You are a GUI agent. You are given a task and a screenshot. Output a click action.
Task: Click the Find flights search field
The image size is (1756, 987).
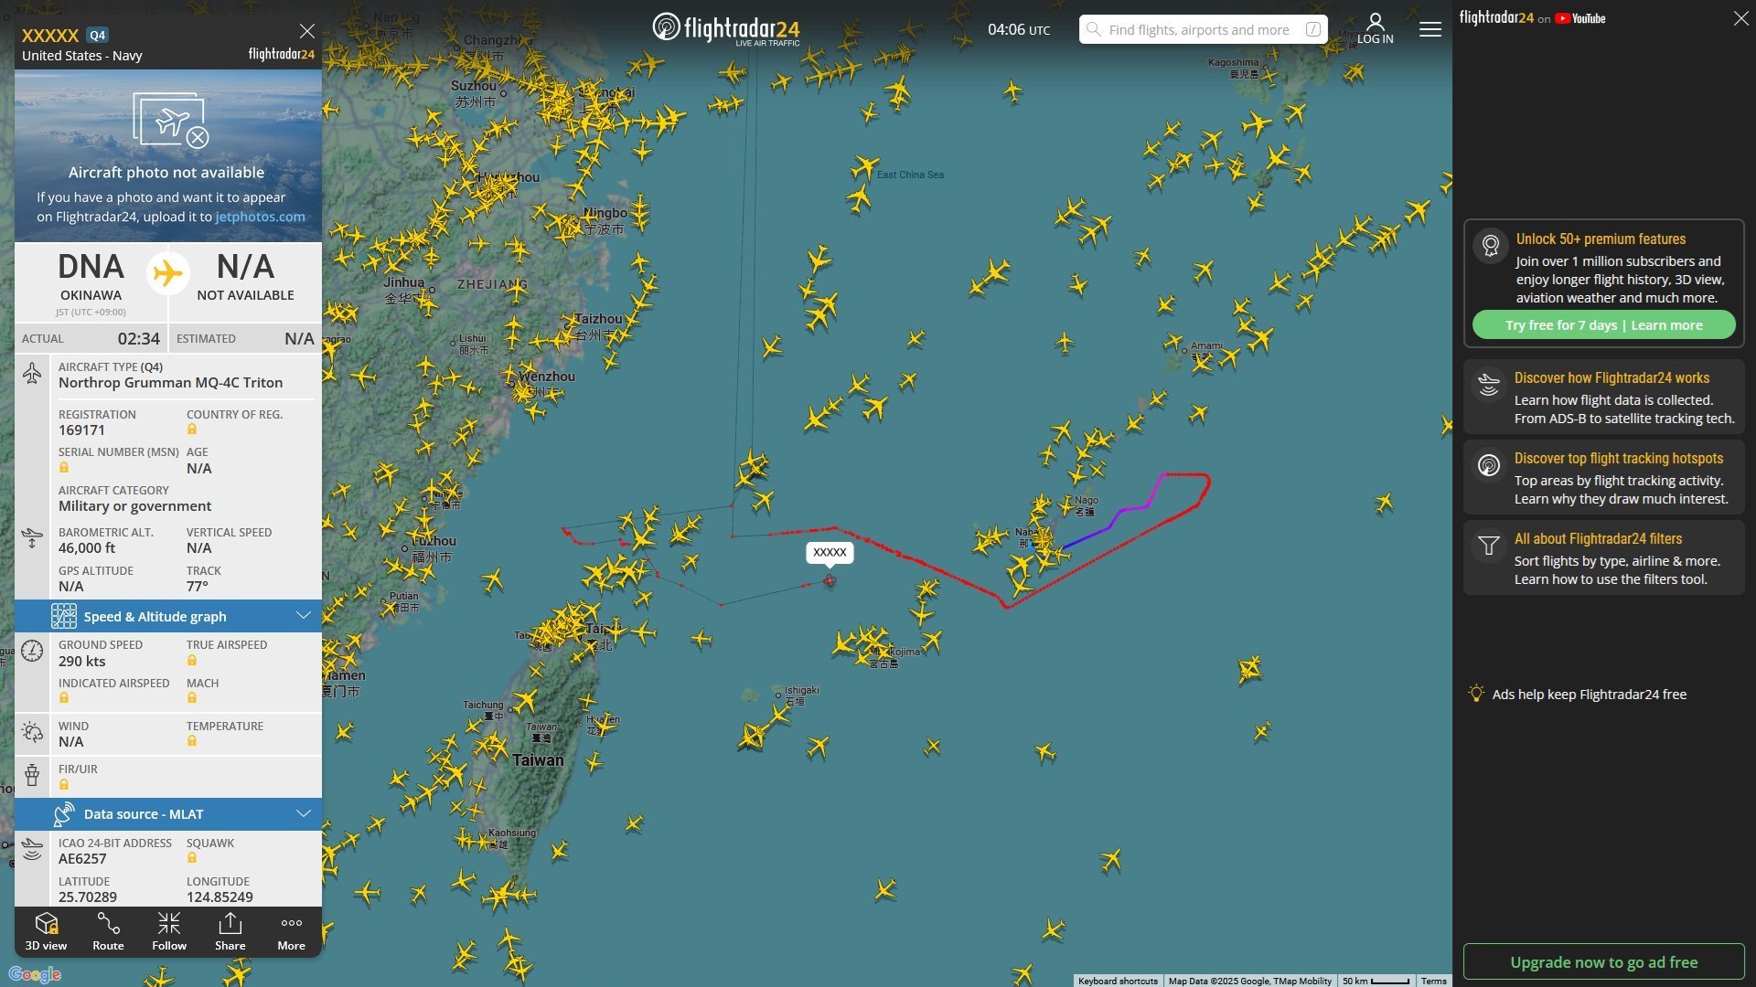point(1203,29)
